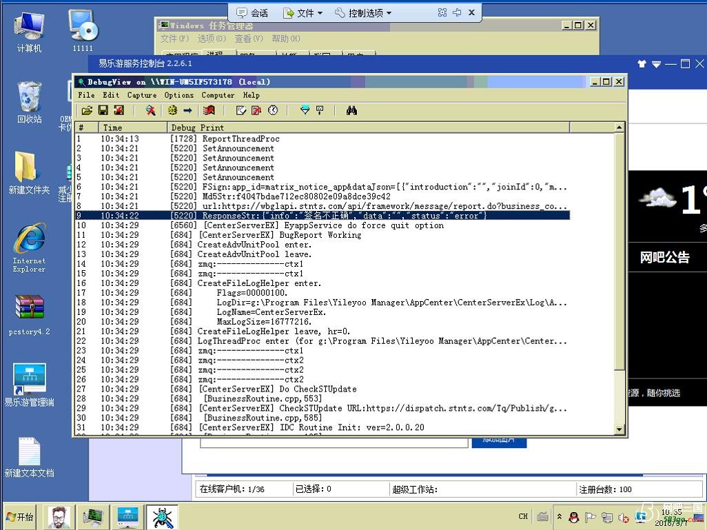The height and width of the screenshot is (530, 707).
Task: Click the Open log file toolbar icon
Action: 87,110
